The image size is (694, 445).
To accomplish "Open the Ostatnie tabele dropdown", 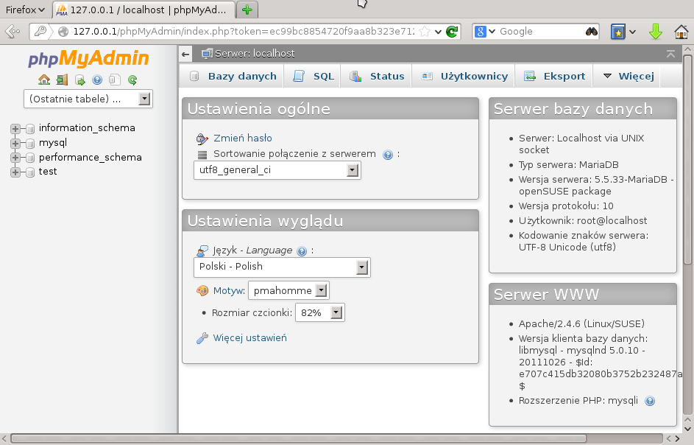I will [x=88, y=99].
